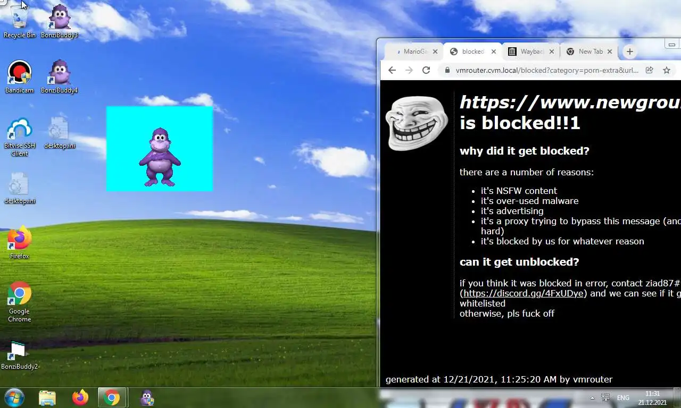Open Firefox from the taskbar
This screenshot has height=408, width=681.
80,397
